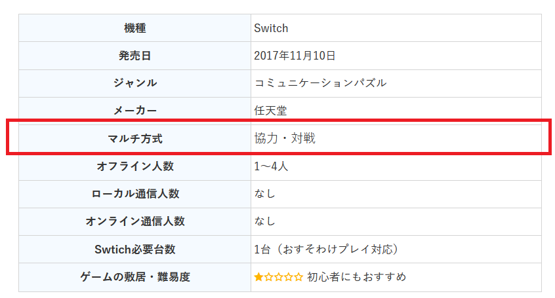555x298 pixels.
Task: Select the ローカル通信人数 row label
Action: coord(134,194)
